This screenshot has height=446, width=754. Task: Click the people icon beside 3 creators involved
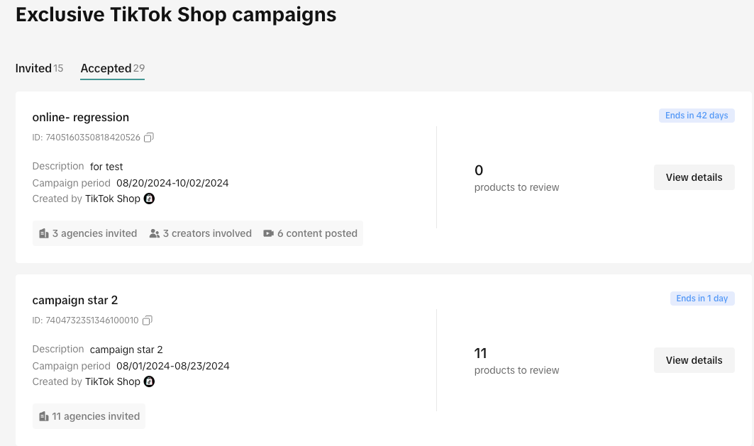coord(155,233)
